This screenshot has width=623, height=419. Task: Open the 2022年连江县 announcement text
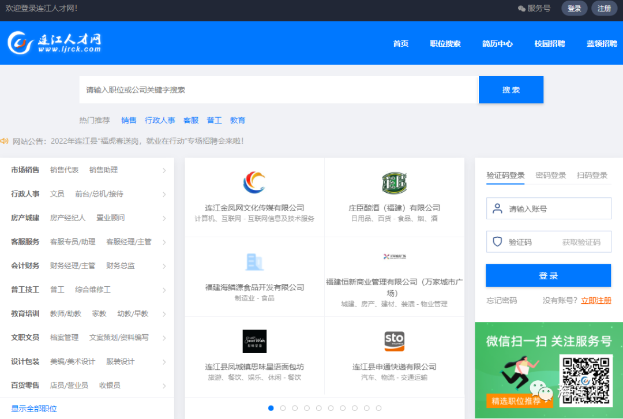point(147,141)
